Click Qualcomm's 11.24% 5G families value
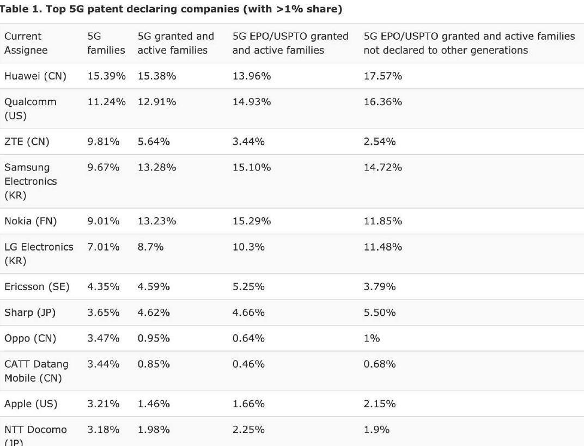584x446 pixels. [x=106, y=102]
